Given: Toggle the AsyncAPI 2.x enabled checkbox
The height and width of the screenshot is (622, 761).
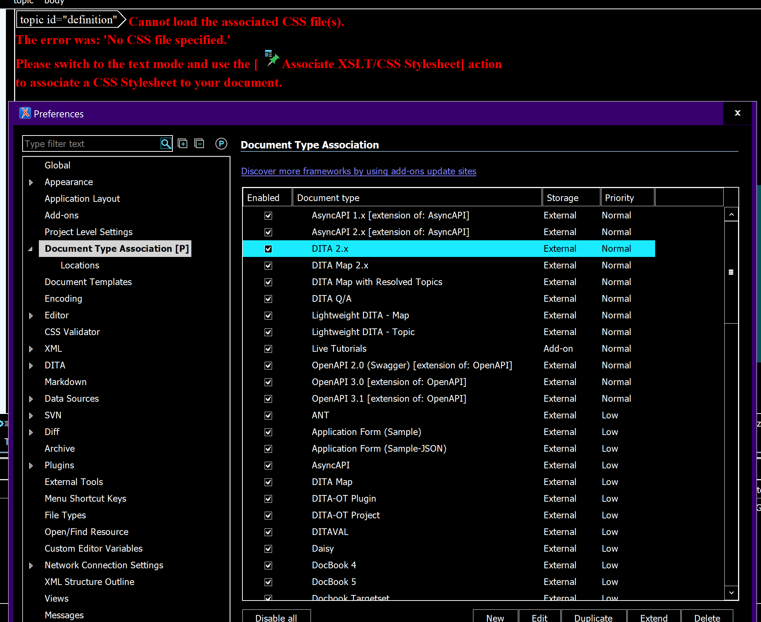Looking at the screenshot, I should (x=268, y=232).
